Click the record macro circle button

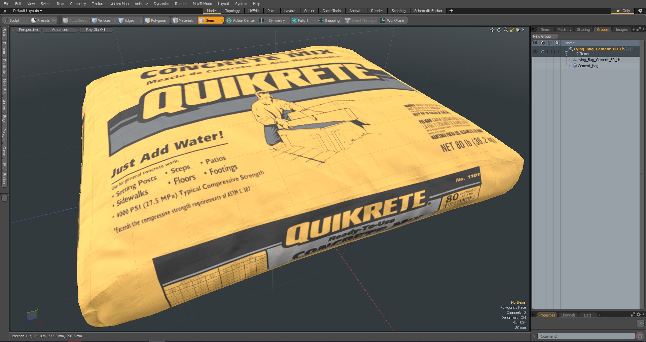[x=640, y=336]
